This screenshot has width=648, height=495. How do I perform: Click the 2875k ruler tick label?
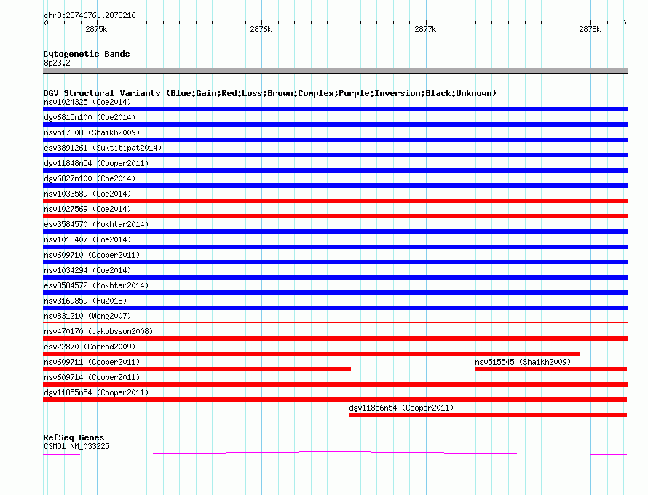click(x=96, y=29)
